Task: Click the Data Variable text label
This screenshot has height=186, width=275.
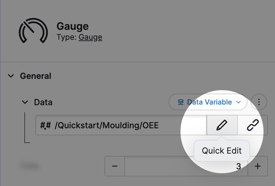Action: coord(209,102)
